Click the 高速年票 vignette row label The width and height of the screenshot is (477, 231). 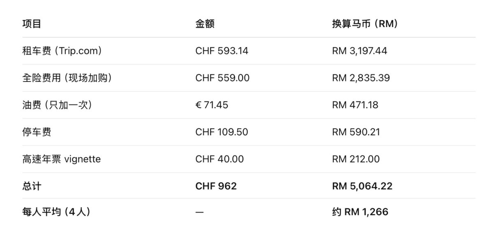click(x=61, y=159)
